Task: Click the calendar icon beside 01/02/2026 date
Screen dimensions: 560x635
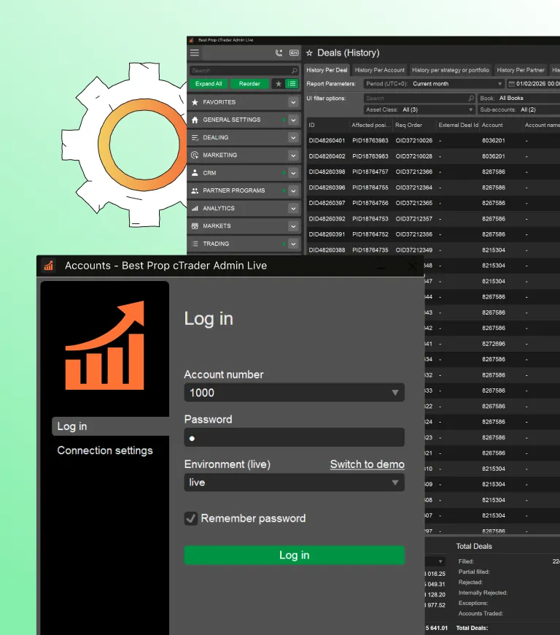Action: 511,84
